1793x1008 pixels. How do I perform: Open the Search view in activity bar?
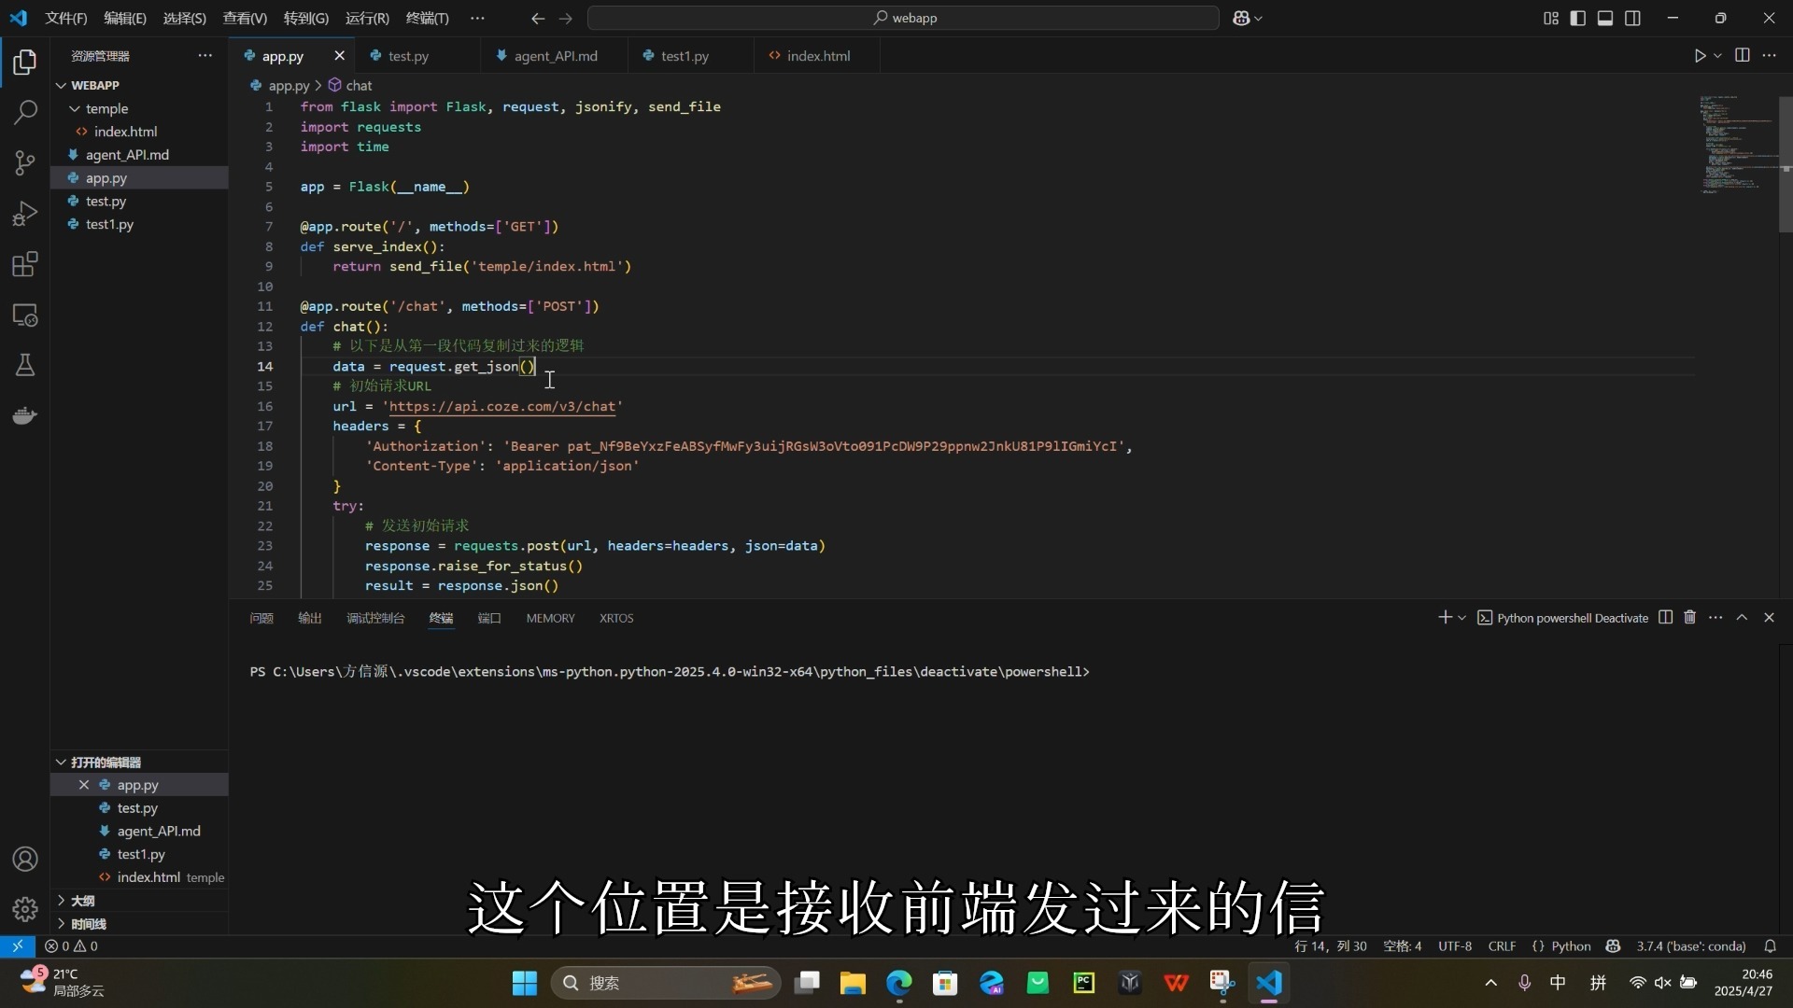click(x=25, y=113)
